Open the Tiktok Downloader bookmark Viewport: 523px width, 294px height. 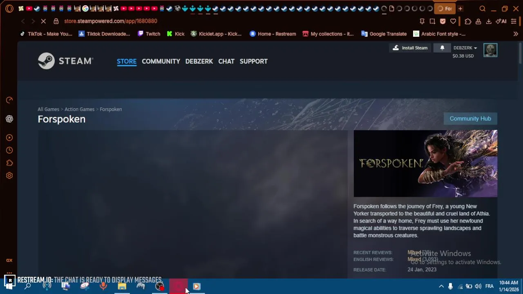coord(104,34)
